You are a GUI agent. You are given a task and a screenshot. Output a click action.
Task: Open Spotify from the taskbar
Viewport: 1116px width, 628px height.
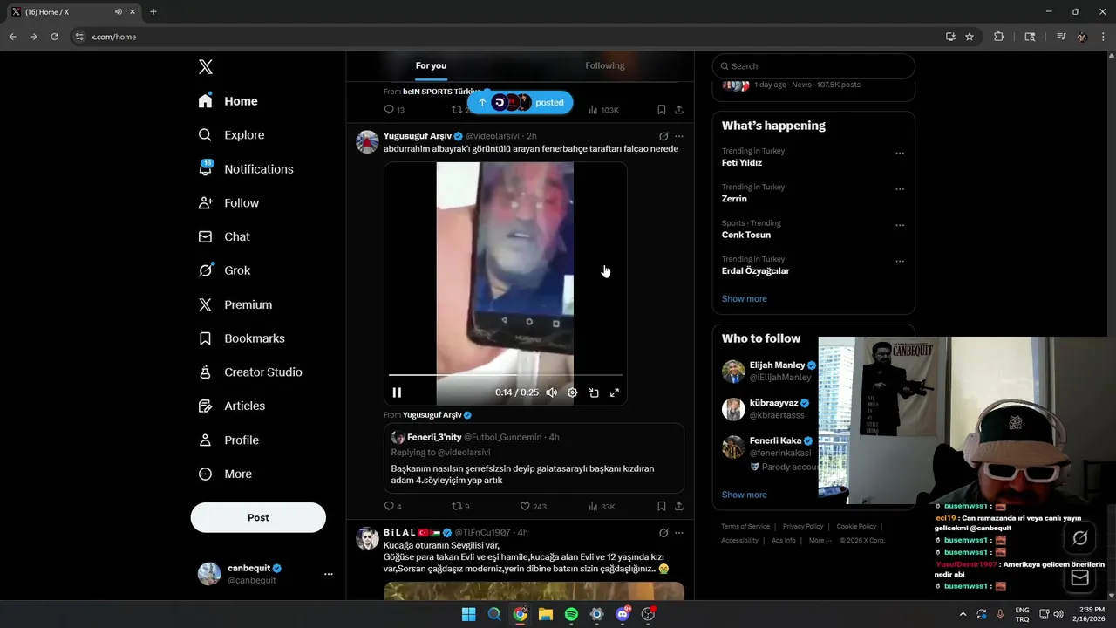click(571, 614)
